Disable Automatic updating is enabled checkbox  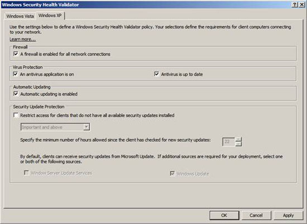click(16, 94)
